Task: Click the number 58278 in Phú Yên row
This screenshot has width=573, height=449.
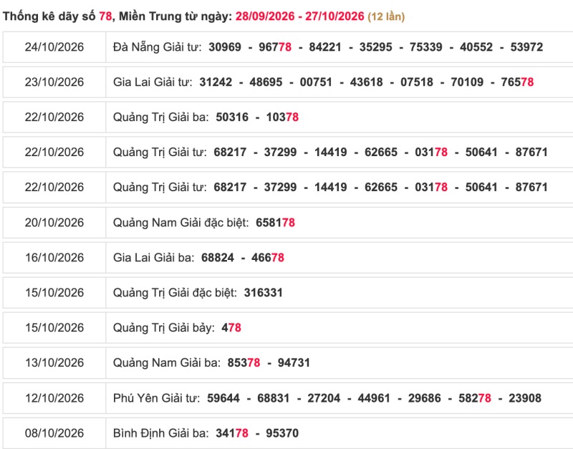Action: 475,398
